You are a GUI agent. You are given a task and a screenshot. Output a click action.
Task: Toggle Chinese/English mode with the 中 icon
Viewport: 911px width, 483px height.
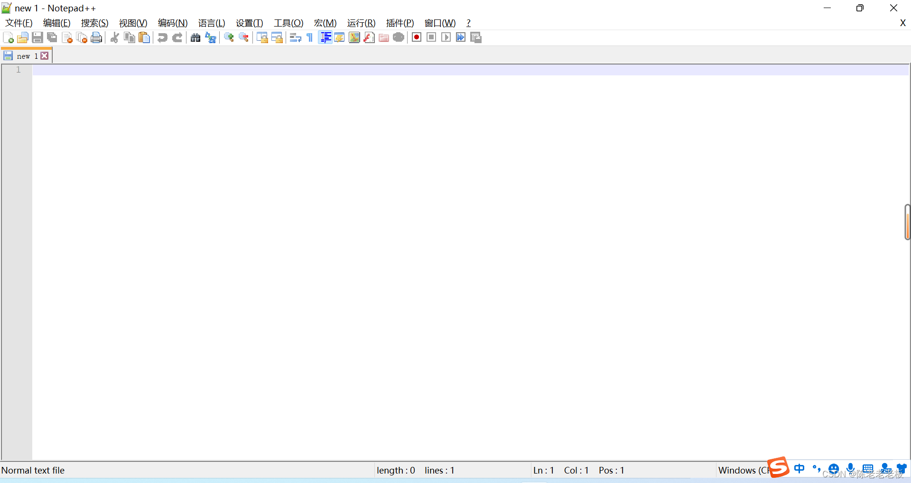point(799,469)
